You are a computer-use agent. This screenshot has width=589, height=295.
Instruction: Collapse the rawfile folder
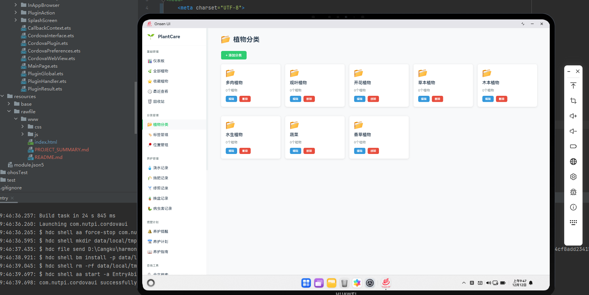click(8, 111)
